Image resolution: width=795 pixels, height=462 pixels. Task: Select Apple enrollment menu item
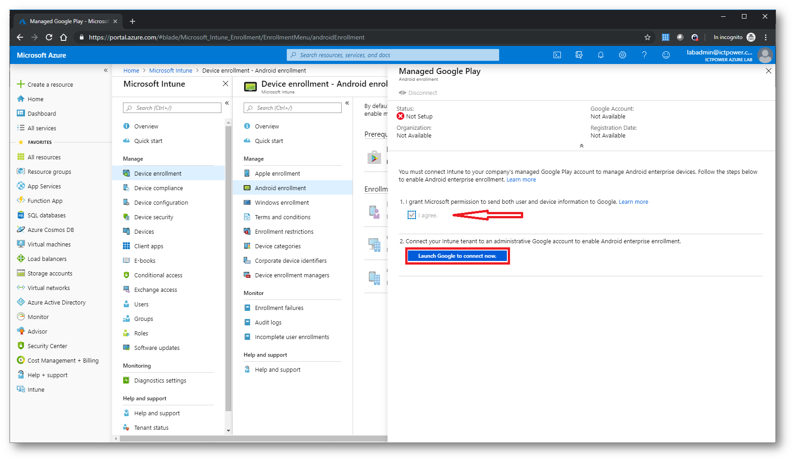coord(277,173)
